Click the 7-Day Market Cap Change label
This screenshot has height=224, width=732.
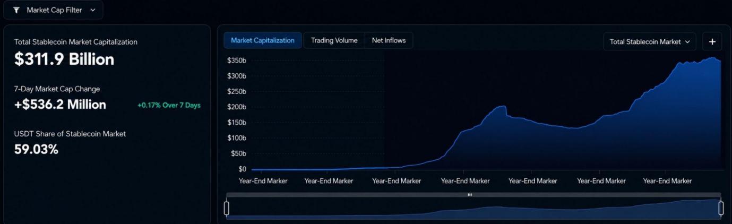click(x=57, y=89)
